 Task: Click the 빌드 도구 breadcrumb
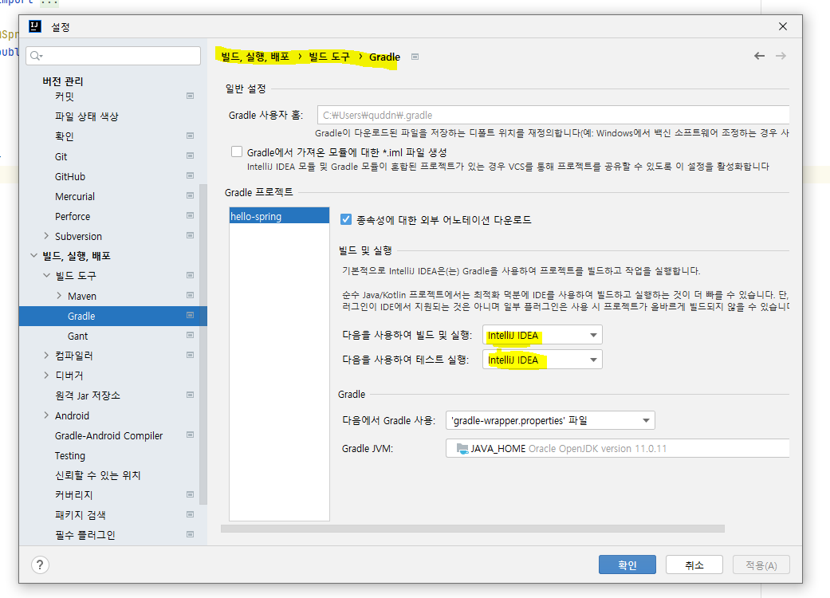click(329, 57)
